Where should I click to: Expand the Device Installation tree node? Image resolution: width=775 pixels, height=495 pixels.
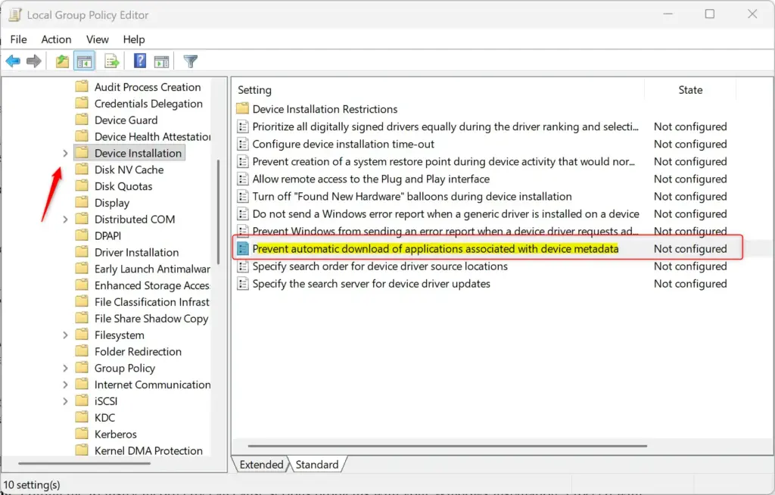coord(65,154)
